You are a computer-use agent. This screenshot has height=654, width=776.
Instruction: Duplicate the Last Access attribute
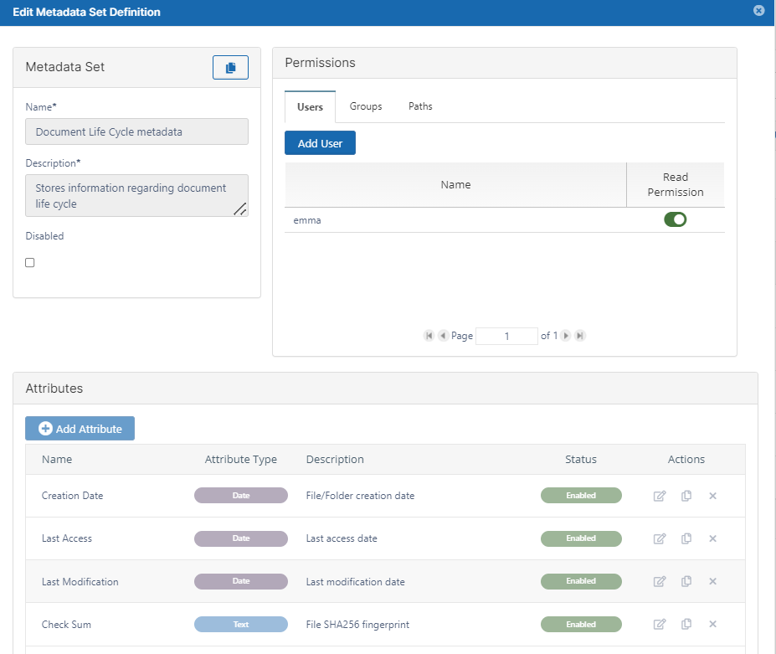point(686,538)
